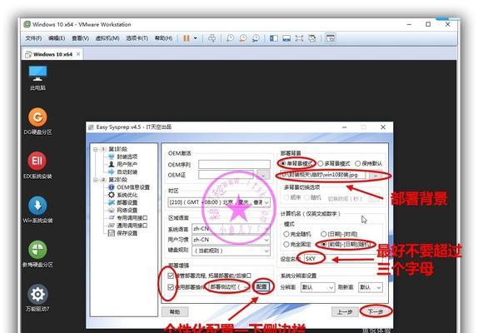Choose 完全随机 computer name mode
478x333 pixels.
point(286,234)
